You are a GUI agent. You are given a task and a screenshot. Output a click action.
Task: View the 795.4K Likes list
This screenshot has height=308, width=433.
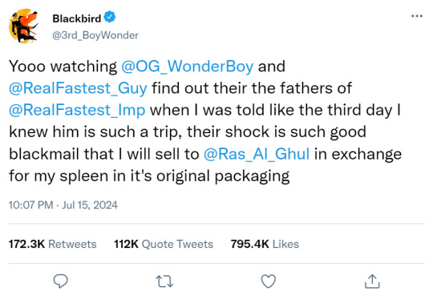tap(265, 244)
